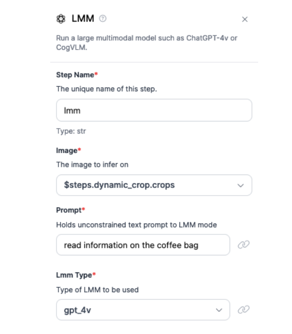Image resolution: width=292 pixels, height=334 pixels.
Task: Click the Prompt field with coffee bag text
Action: [x=143, y=245]
